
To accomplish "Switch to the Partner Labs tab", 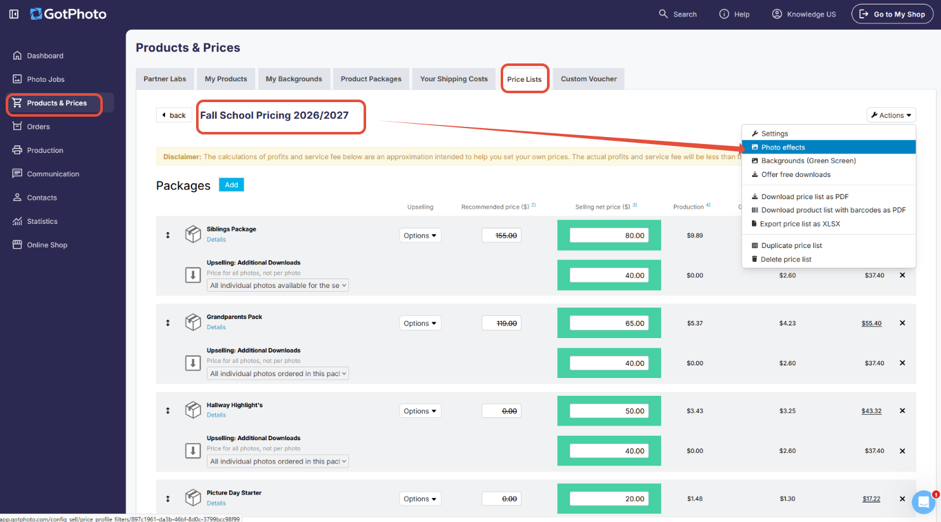I will pos(165,79).
